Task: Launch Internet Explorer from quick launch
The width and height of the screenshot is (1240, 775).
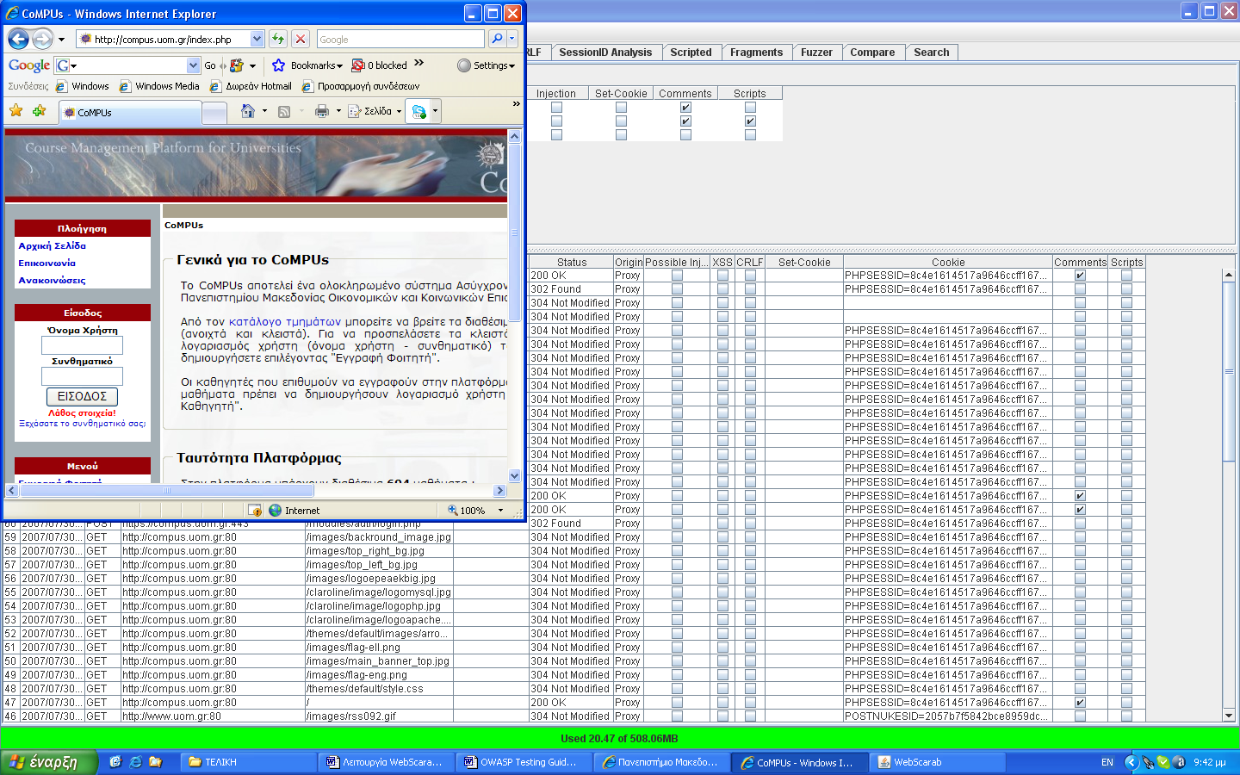Action: click(x=135, y=762)
